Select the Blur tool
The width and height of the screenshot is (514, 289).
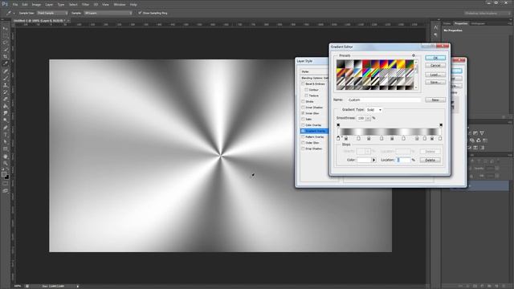click(x=6, y=113)
